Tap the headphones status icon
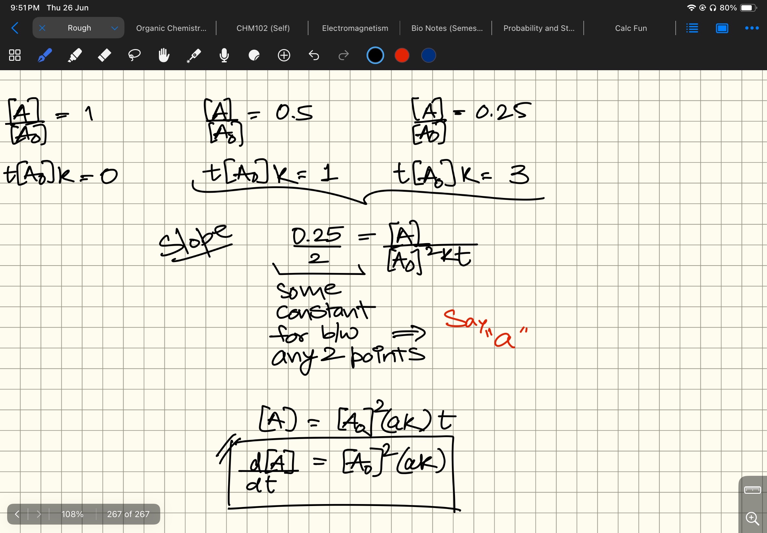Screen dimensions: 767x533 click(713, 8)
